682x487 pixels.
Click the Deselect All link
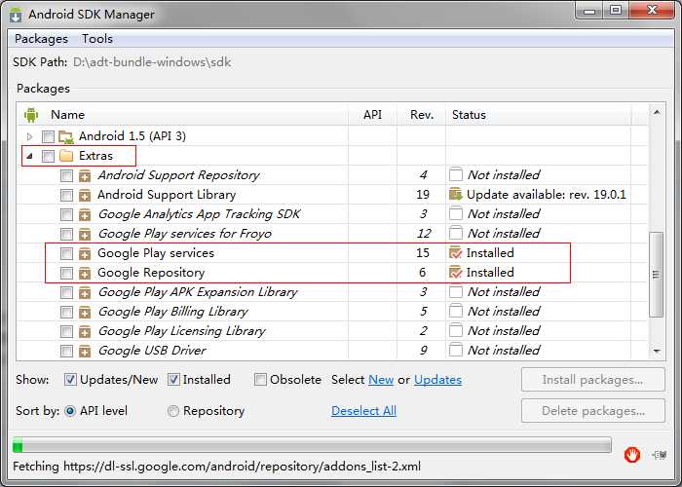[363, 411]
